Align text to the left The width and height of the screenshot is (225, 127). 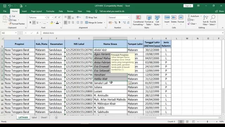(x=65, y=23)
